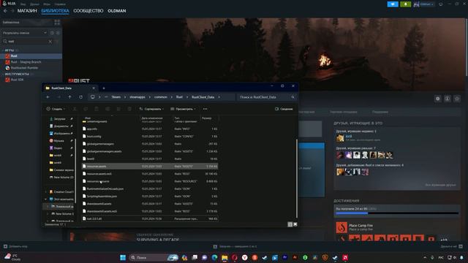The height and width of the screenshot is (263, 468).
Task: Click Steam in the address breadcrumb
Action: tap(116, 97)
